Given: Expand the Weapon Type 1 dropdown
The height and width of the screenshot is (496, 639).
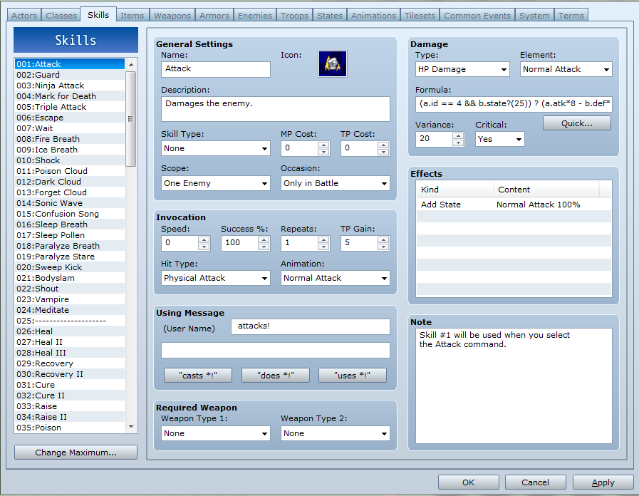Looking at the screenshot, I should [x=216, y=433].
